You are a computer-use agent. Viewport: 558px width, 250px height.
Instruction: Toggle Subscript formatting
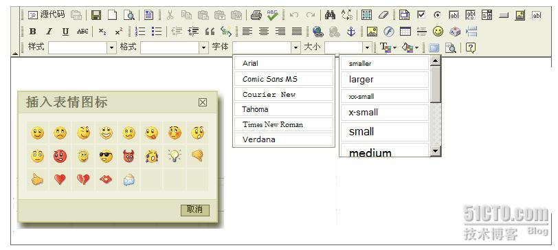(x=102, y=32)
